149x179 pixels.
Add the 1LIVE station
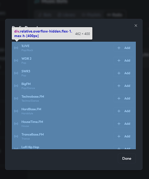coord(124,48)
